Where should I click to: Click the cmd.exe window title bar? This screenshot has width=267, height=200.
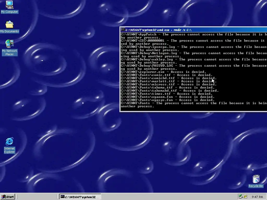coord(194,30)
